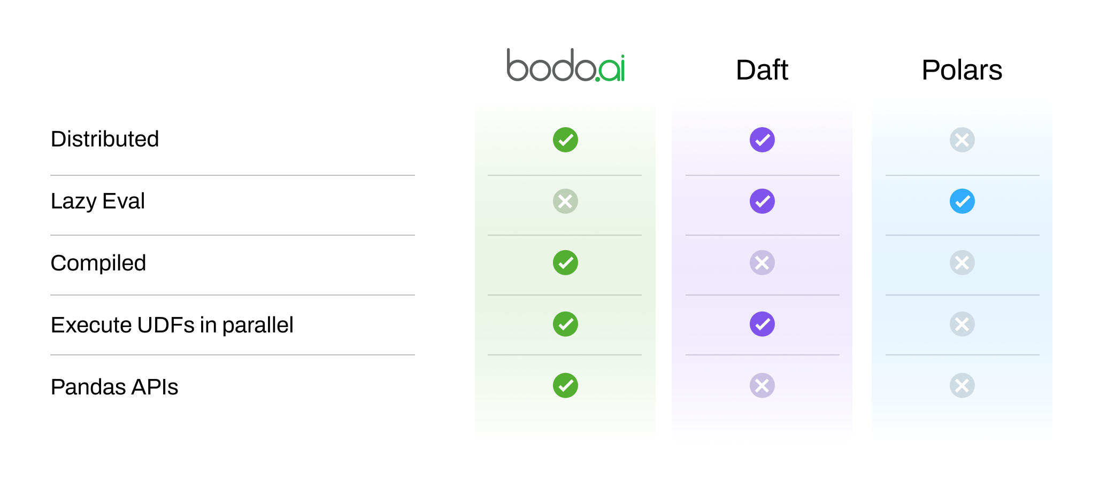Click the bodo.ai logo
Screen dimensions: 1107x481
(x=566, y=65)
